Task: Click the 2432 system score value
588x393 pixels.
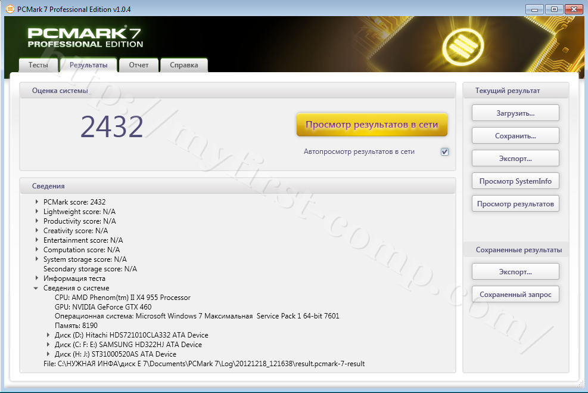Action: click(112, 126)
